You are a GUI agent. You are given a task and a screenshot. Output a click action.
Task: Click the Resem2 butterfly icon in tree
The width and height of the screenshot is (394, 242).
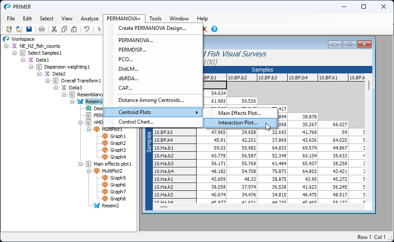click(x=97, y=206)
